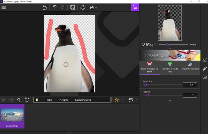Increase Feather with stepper arrow
The height and width of the screenshot is (134, 208).
click(x=195, y=94)
